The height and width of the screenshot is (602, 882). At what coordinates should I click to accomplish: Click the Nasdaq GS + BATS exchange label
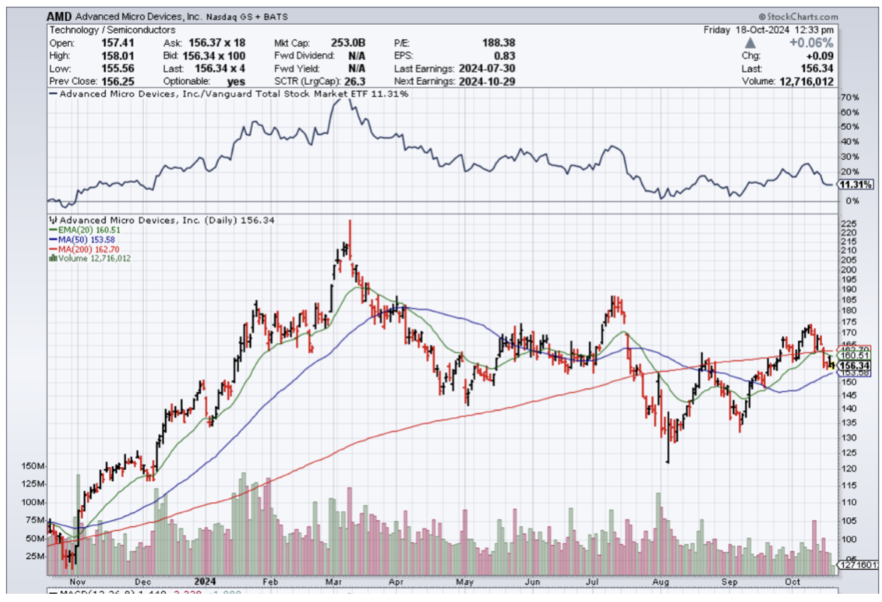(x=247, y=17)
